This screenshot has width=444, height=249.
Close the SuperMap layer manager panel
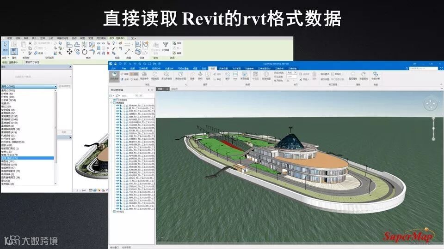pos(152,90)
